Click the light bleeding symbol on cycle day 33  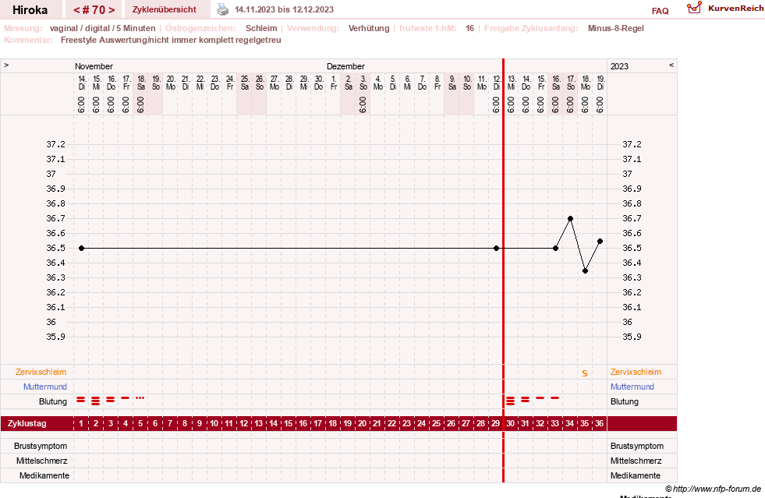coord(554,398)
